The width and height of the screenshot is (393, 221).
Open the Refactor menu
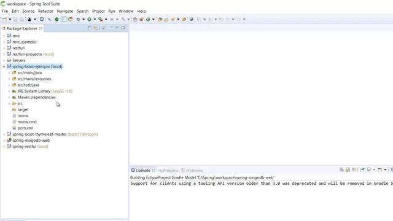45,11
